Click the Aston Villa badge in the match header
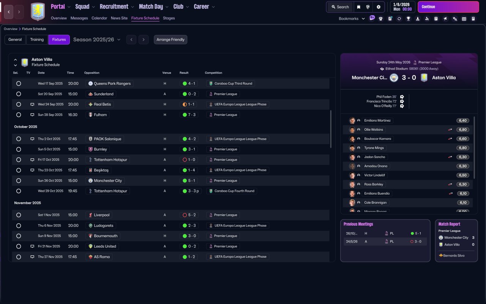 424,78
